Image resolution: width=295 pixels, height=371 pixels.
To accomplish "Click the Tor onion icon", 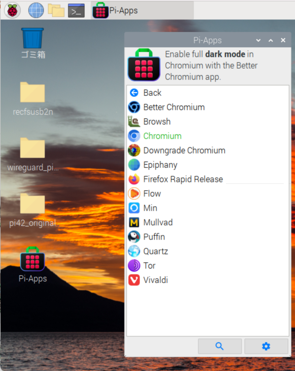I will point(134,266).
